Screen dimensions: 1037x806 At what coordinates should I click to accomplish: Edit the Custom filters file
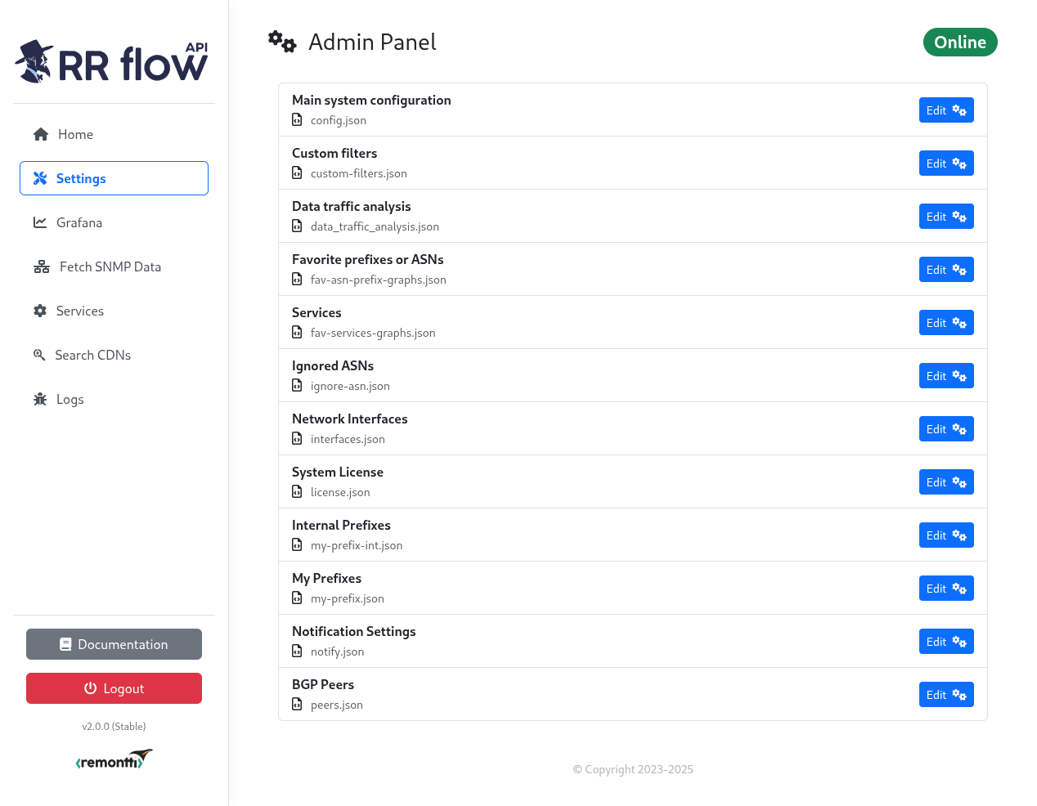(x=946, y=163)
